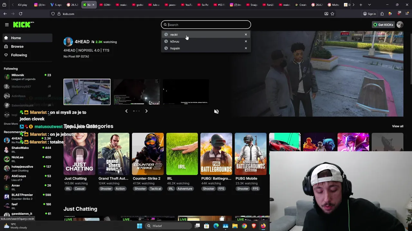
Task: Open the IRL category card
Action: coord(182,154)
